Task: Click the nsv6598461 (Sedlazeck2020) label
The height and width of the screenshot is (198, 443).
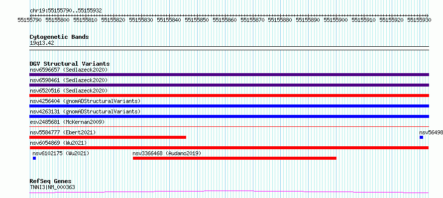Action: pos(69,80)
